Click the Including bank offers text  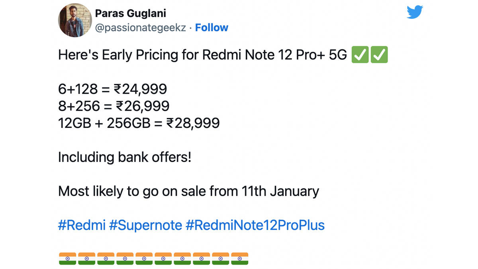pos(124,157)
